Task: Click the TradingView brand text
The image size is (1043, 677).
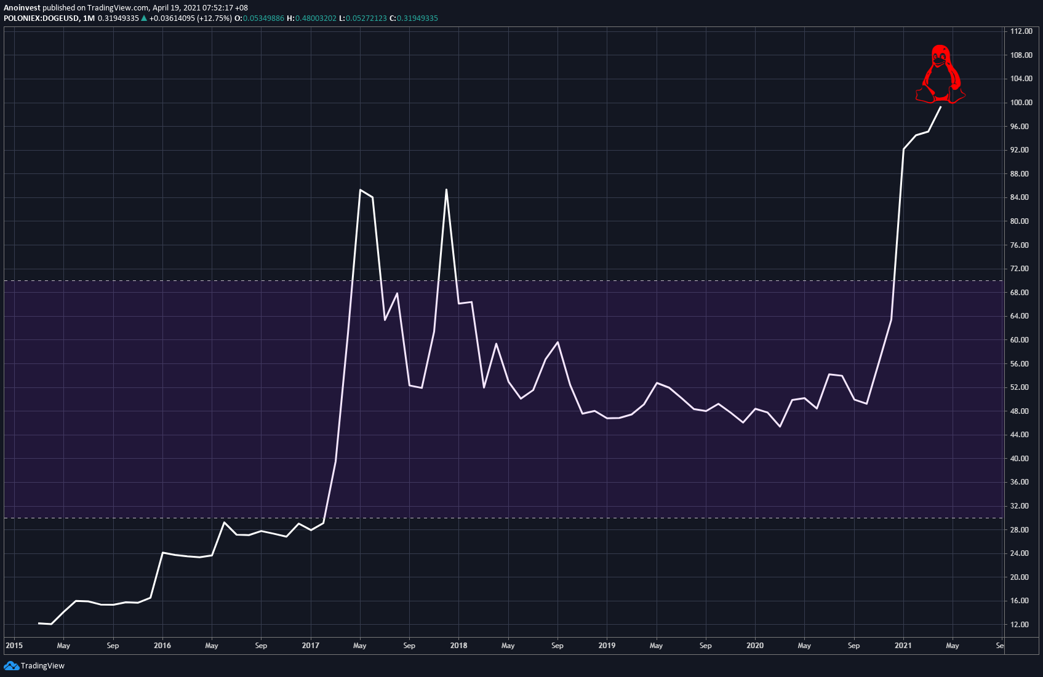Action: [x=42, y=666]
